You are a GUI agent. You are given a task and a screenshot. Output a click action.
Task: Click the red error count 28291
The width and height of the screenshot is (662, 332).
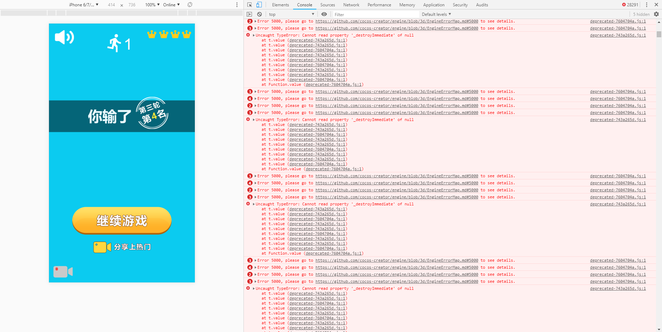630,5
